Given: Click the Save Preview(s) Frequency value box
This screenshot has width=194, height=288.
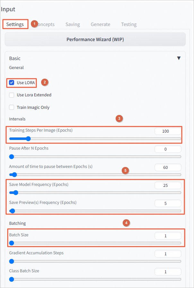Looking at the screenshot, I should [168, 203].
